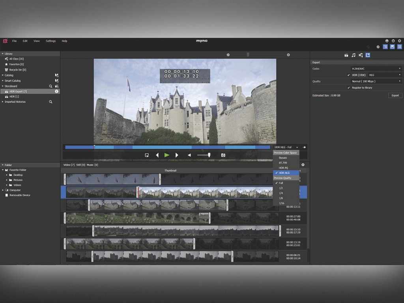The width and height of the screenshot is (404, 303).
Task: Select the BT.709 preview color space option
Action: [x=283, y=163]
